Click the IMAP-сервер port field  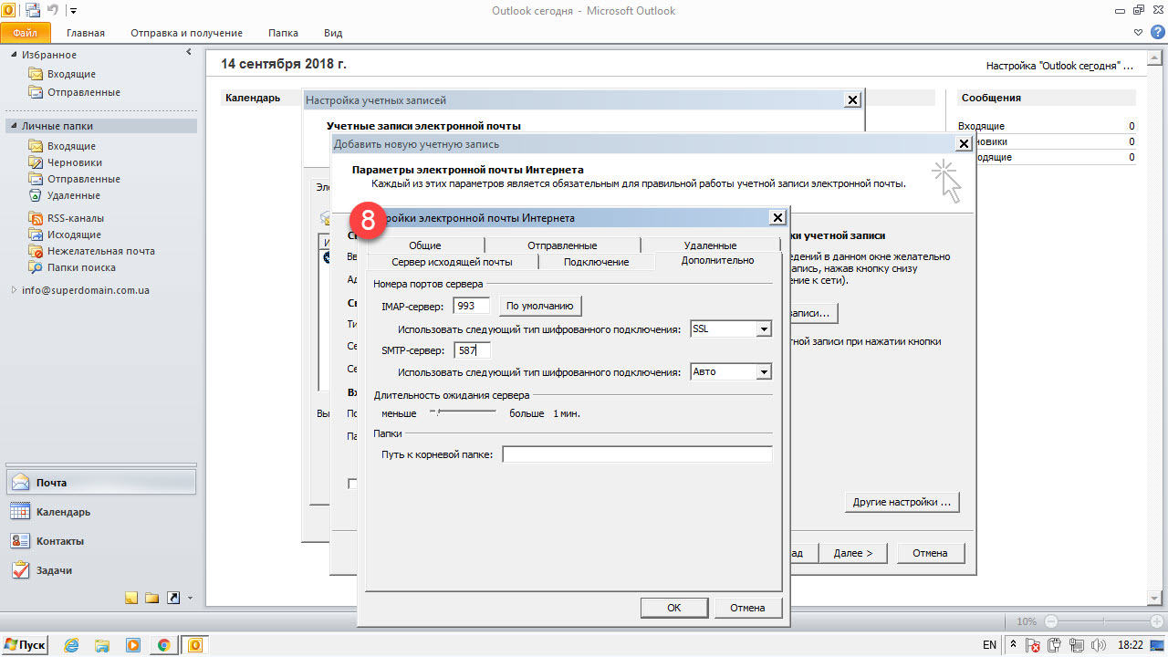[x=471, y=306]
